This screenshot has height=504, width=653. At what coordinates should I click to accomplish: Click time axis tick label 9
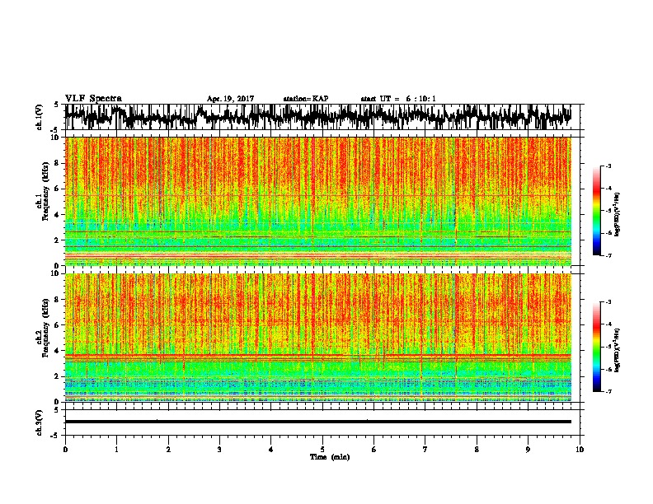(x=528, y=450)
